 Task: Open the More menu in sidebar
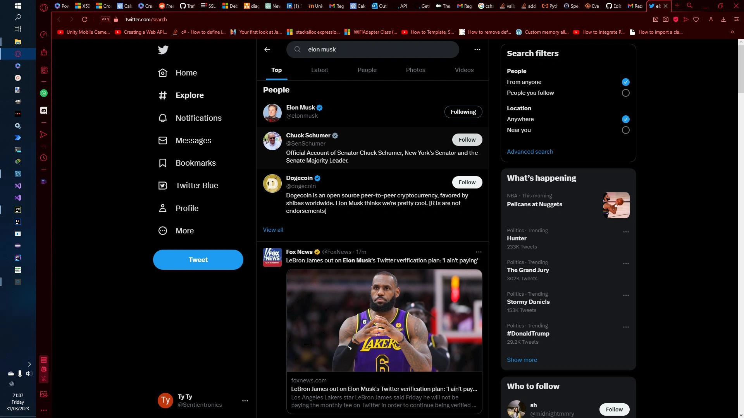[176, 231]
